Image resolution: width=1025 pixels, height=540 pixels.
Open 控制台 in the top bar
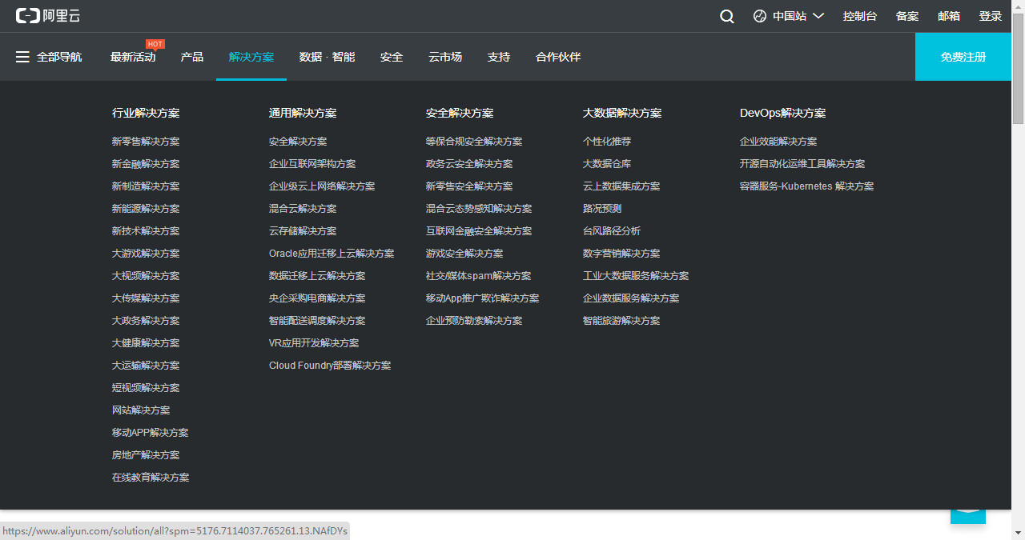coord(860,16)
